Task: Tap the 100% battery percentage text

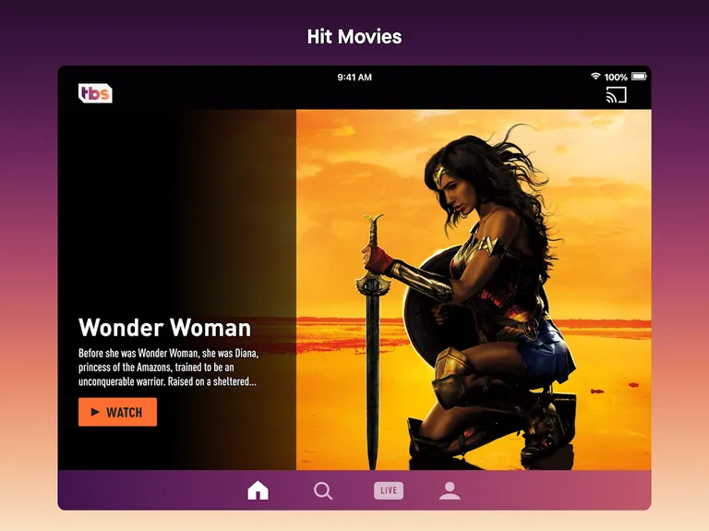Action: pos(616,78)
